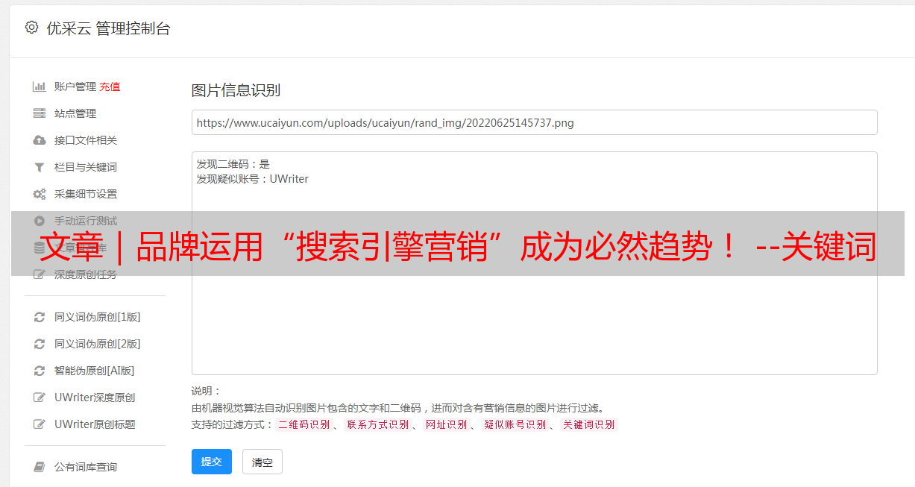
Task: Select the 同义词伪原创[2版] label
Action: click(x=98, y=344)
